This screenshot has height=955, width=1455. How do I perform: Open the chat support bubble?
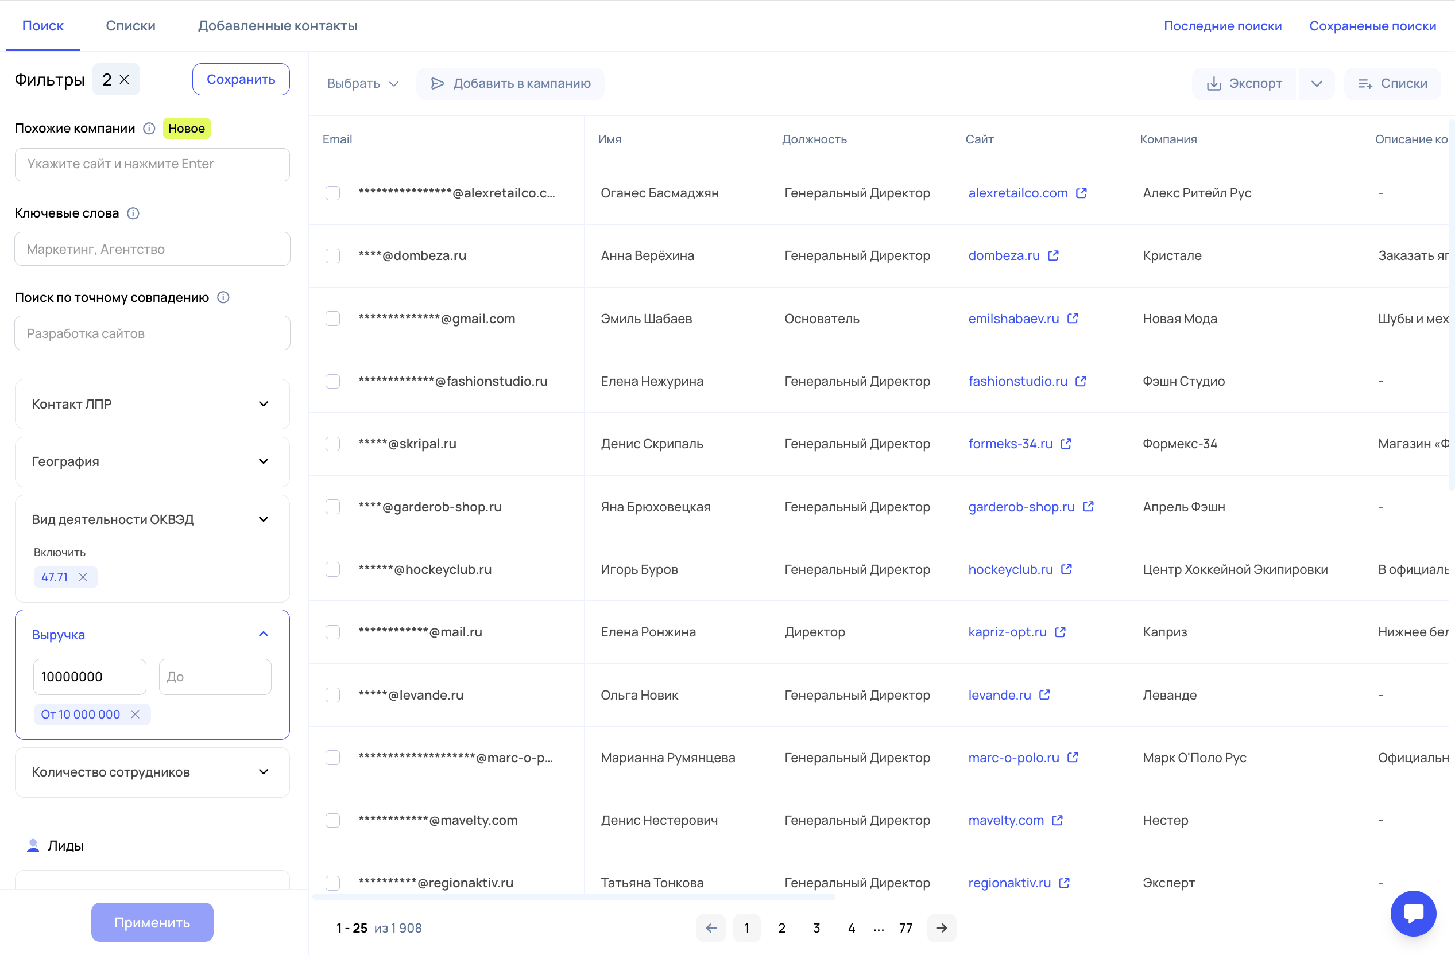[x=1413, y=914]
